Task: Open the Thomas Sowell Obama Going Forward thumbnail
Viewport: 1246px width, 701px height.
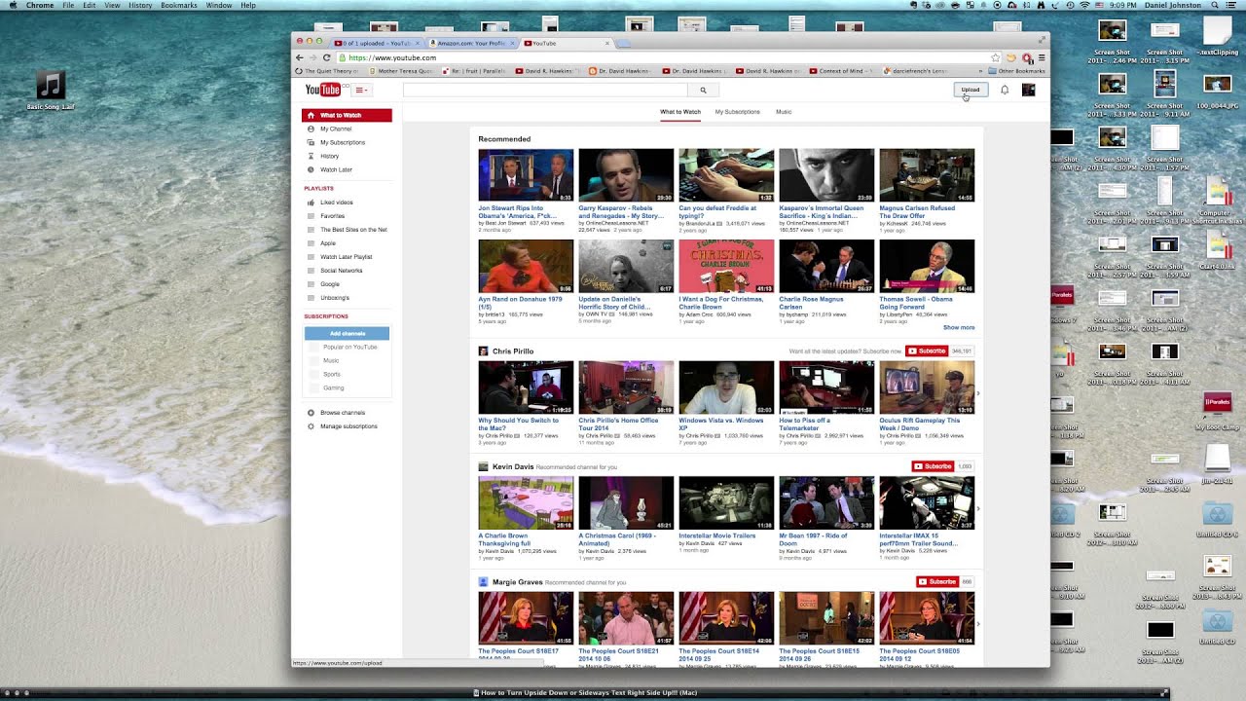Action: [927, 266]
